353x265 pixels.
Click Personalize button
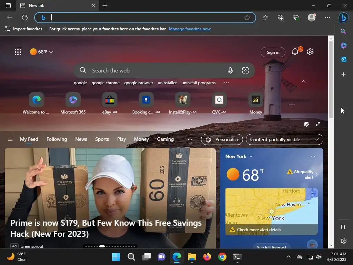coord(222,139)
